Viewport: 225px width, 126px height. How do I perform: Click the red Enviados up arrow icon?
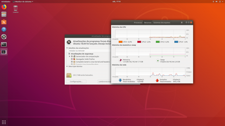click(x=157, y=80)
